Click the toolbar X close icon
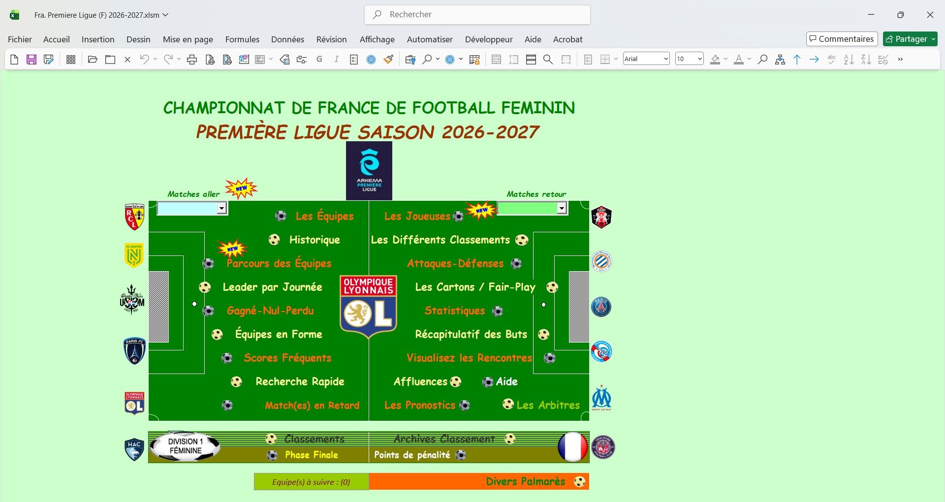 [x=127, y=60]
